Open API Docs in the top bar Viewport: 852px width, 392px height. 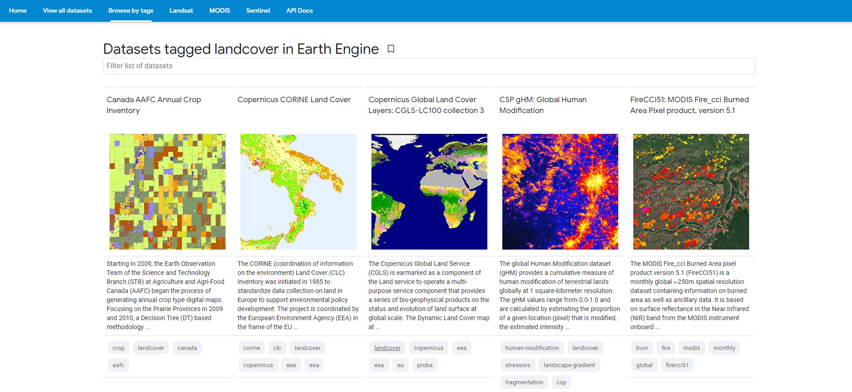coord(299,10)
